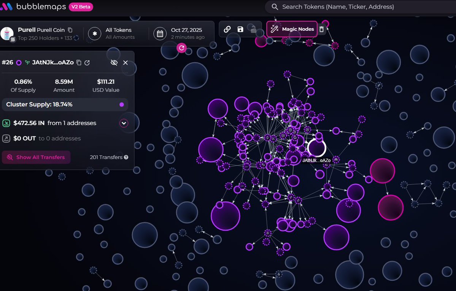
Task: Expand the $472.56 IN addresses chevron
Action: pyautogui.click(x=124, y=123)
